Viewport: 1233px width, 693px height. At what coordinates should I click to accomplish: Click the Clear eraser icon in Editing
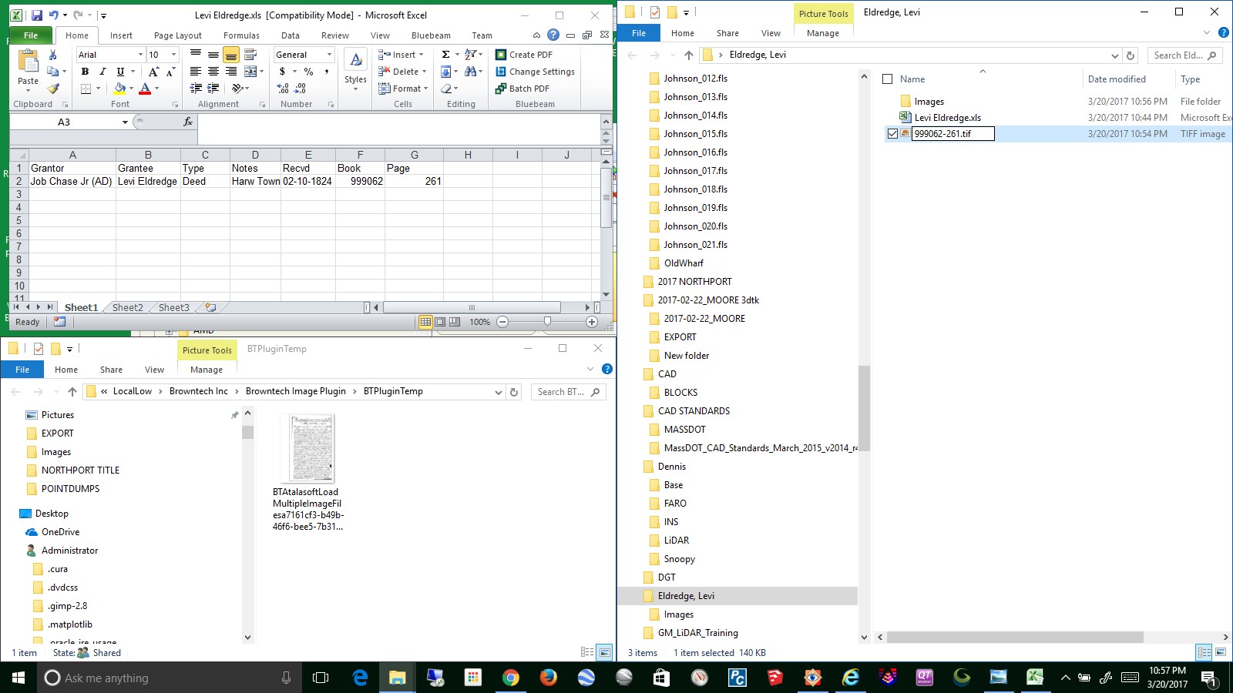point(446,89)
